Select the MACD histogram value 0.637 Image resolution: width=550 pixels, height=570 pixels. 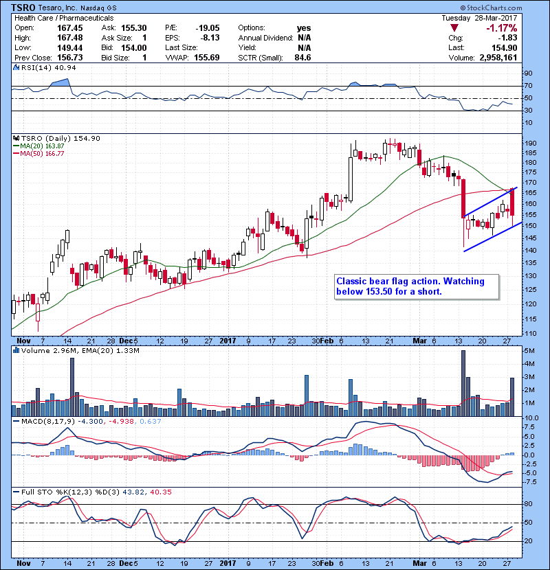click(150, 422)
